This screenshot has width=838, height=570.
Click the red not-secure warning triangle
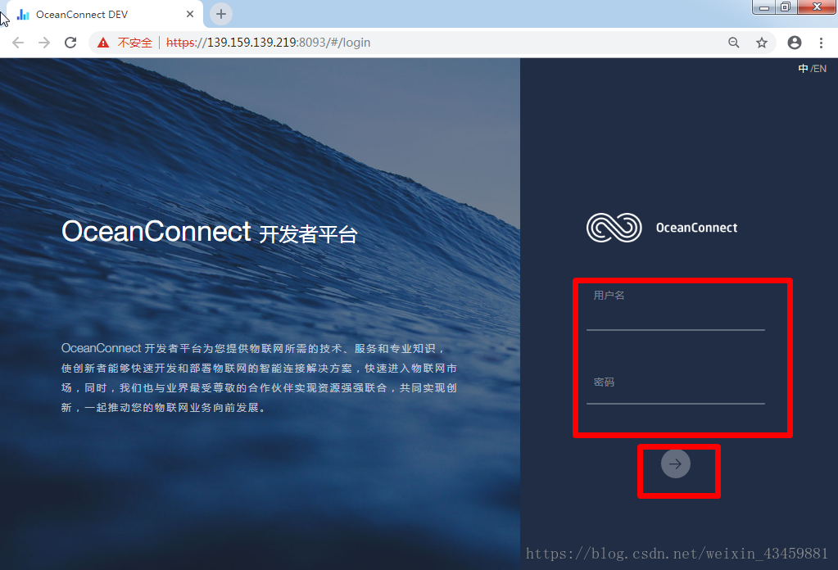[x=103, y=43]
